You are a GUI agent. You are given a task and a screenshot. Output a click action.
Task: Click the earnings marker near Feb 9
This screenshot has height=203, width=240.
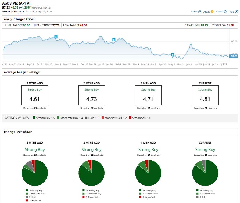(114, 40)
